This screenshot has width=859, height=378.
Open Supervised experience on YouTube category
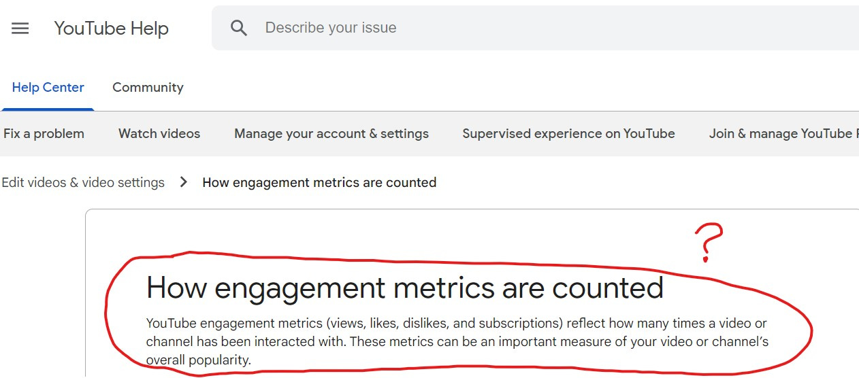coord(568,134)
